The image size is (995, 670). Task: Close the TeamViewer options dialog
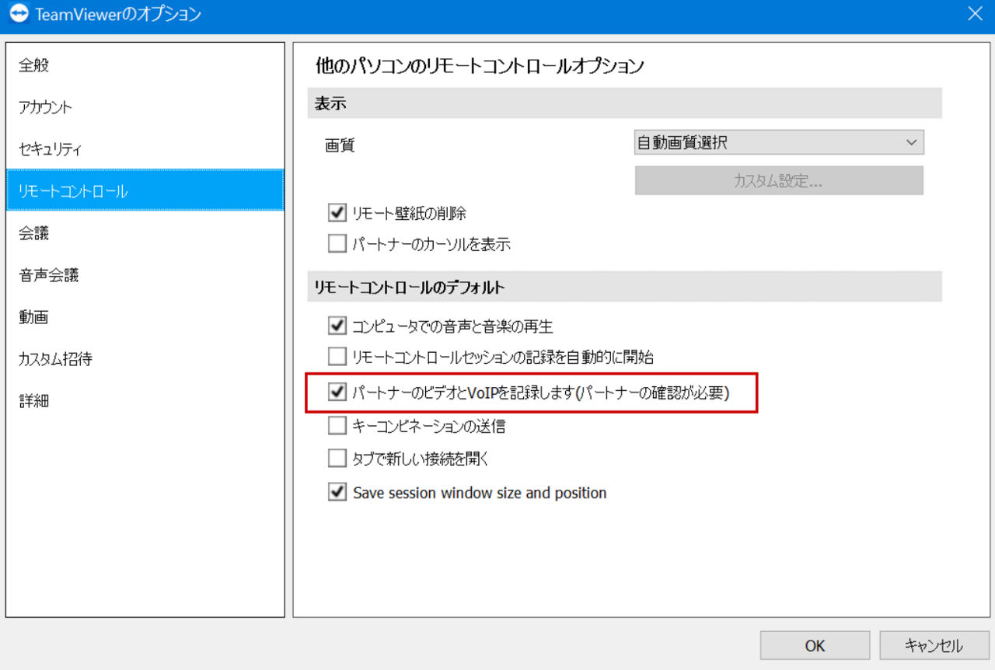pos(974,13)
